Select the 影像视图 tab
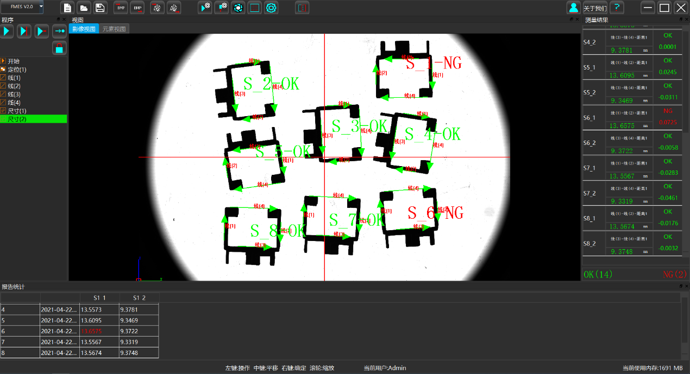Viewport: 690px width, 374px height. point(84,29)
